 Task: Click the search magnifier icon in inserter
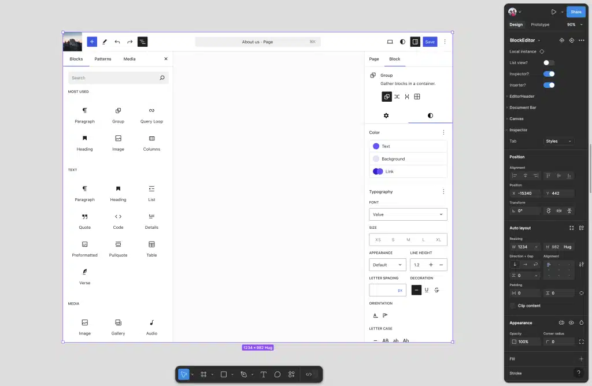[x=162, y=78]
